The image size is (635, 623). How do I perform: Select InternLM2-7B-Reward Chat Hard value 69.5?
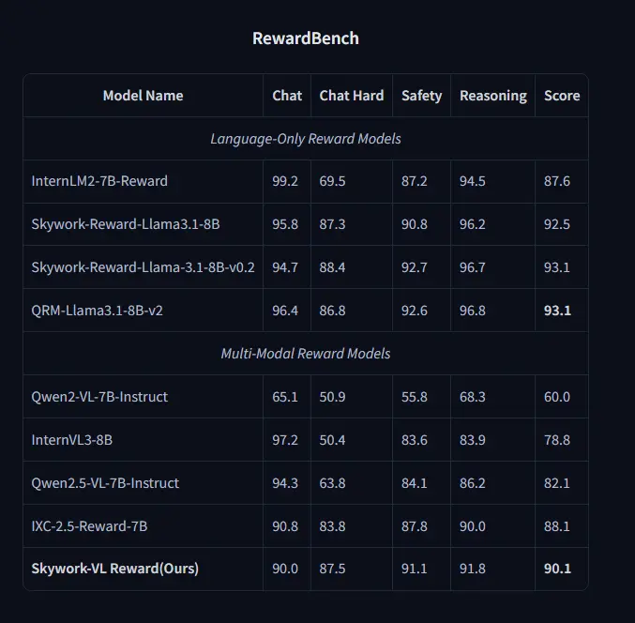tap(332, 181)
